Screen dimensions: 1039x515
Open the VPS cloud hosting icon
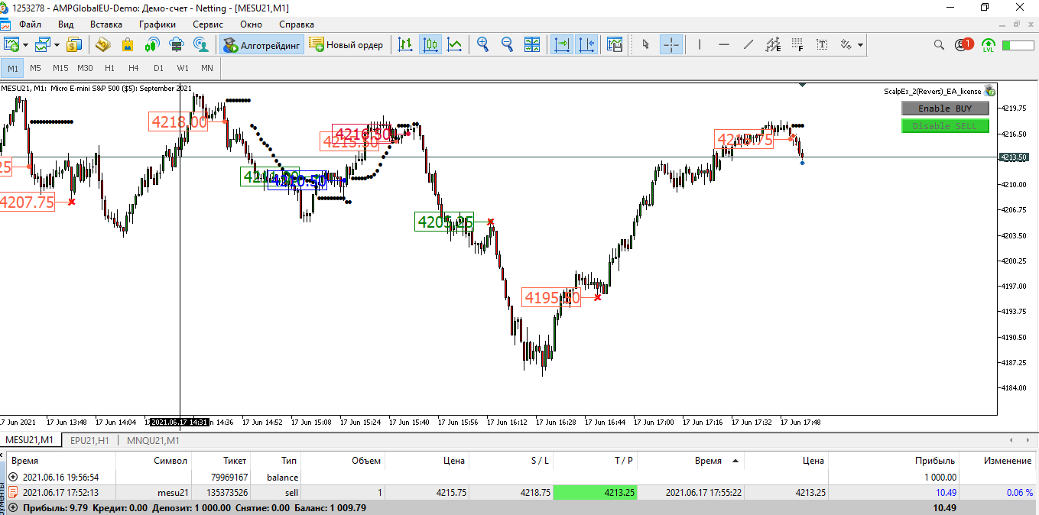(176, 45)
